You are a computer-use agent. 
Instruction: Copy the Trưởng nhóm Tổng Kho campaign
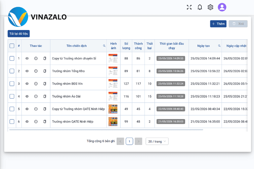(x=45, y=71)
